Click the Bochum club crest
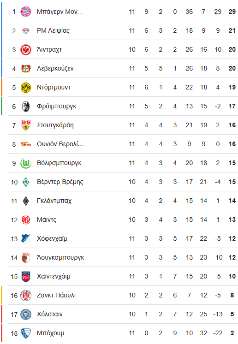 click(26, 333)
